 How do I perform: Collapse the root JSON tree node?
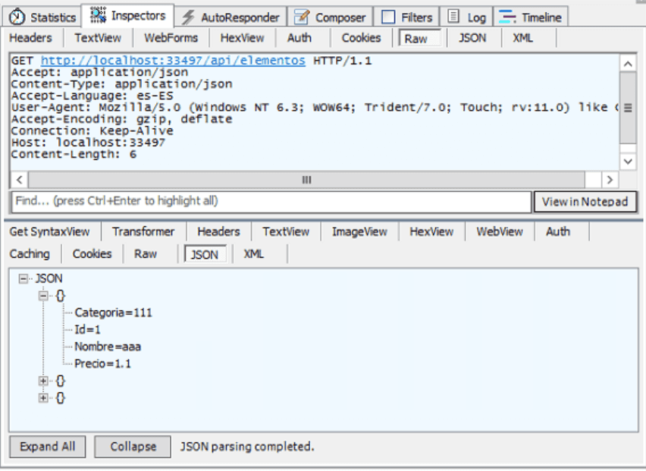coord(23,279)
